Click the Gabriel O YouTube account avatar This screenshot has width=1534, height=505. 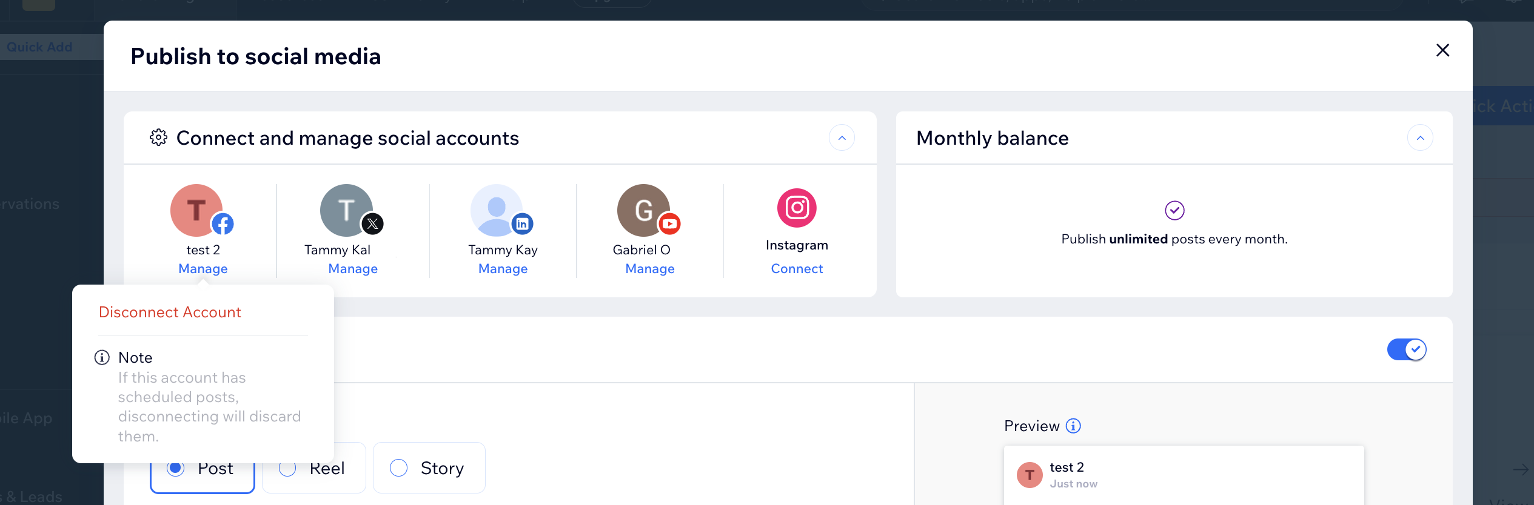(x=643, y=210)
